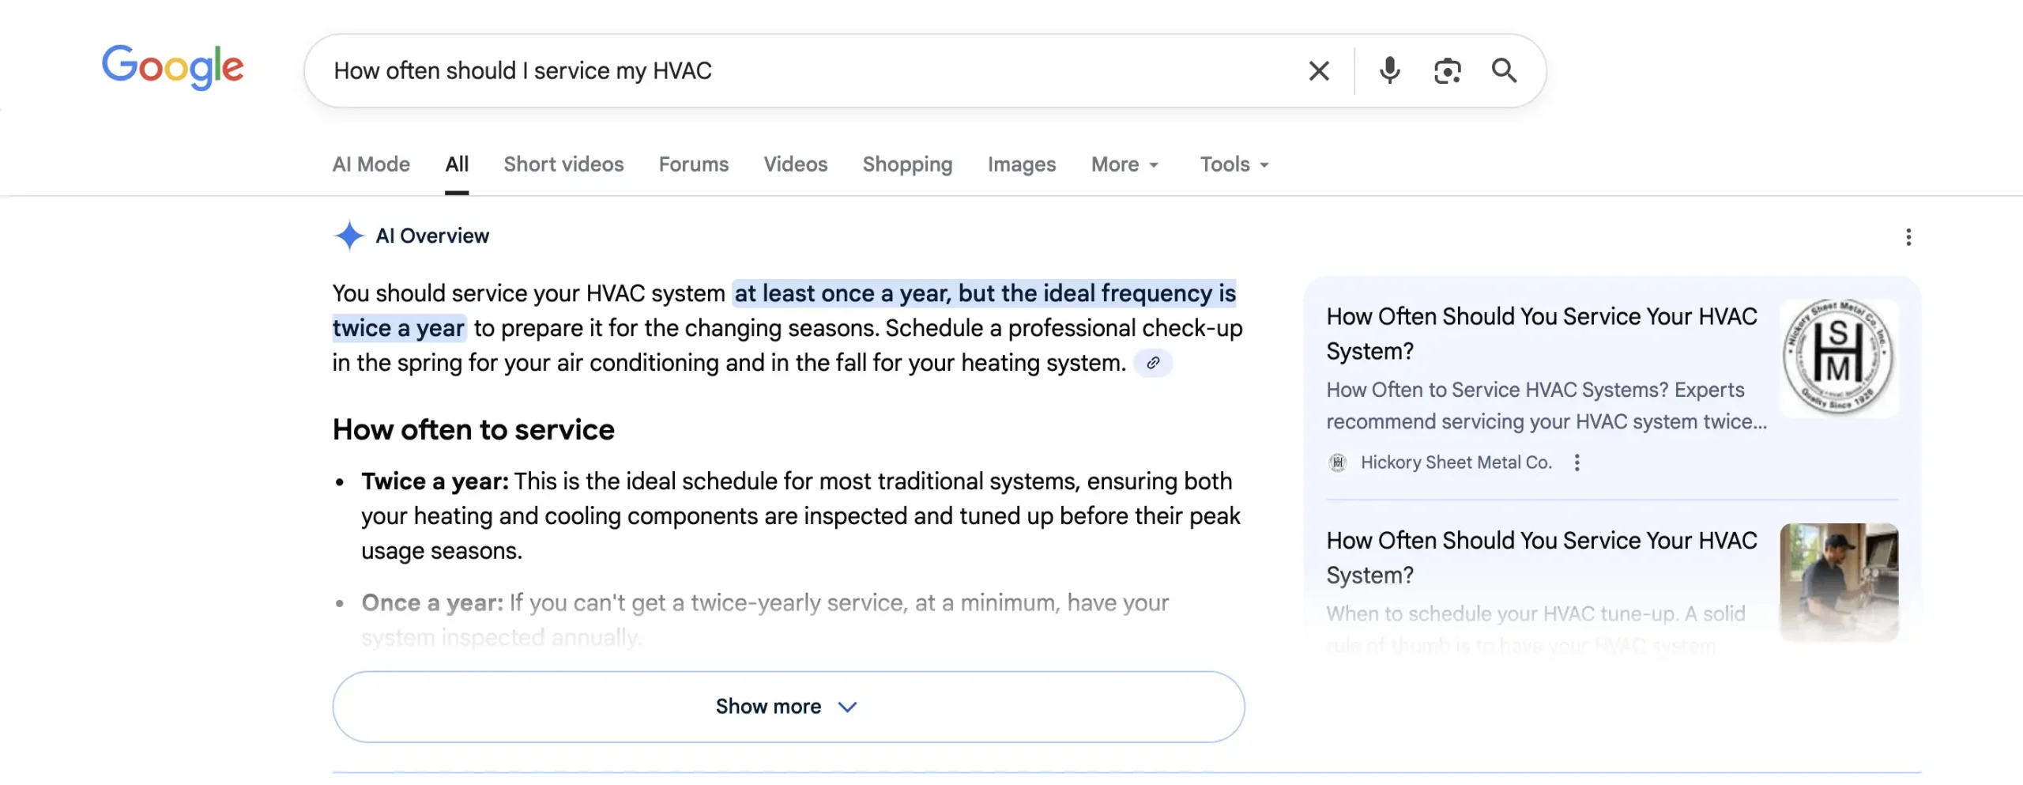This screenshot has height=785, width=2023.
Task: Click the Hickory Sheet Metal Co. source name
Action: (1456, 462)
